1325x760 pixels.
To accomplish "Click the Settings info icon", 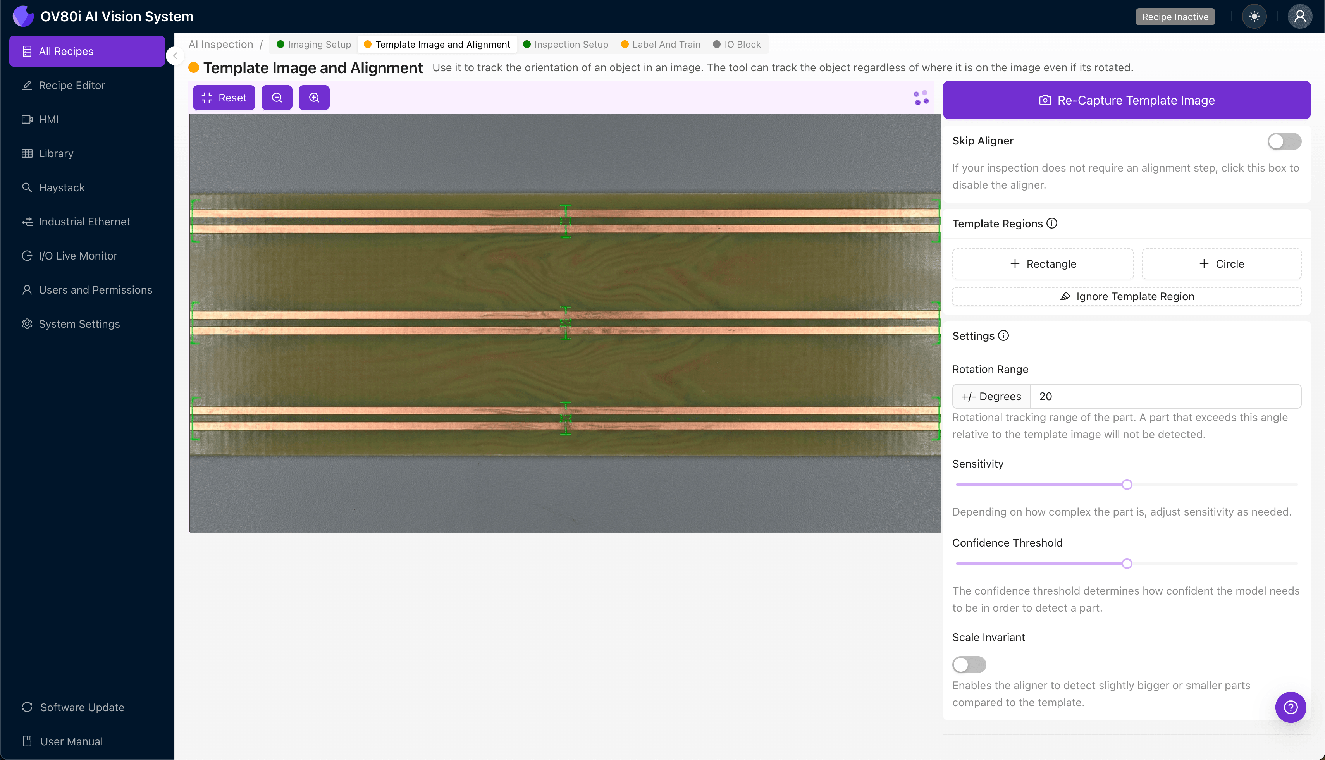I will [x=1003, y=335].
